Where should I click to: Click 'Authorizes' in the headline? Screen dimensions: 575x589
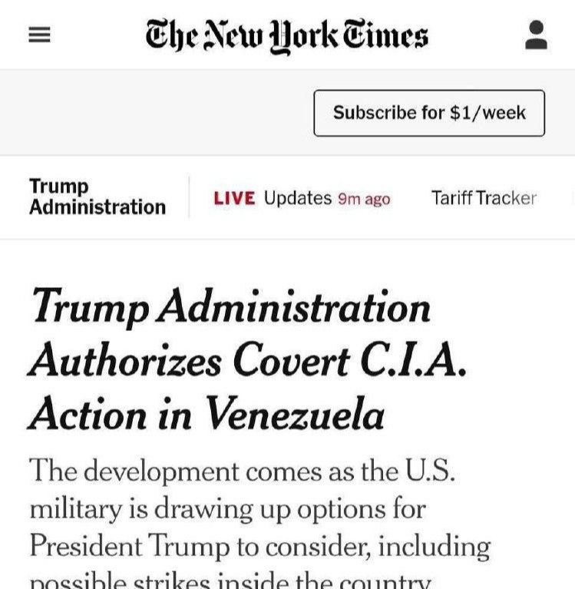[x=126, y=362]
